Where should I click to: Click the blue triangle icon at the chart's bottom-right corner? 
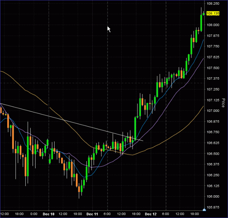(x=204, y=210)
